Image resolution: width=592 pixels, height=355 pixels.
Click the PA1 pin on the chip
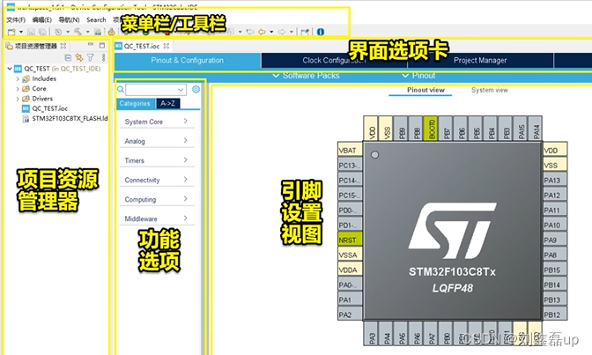350,300
